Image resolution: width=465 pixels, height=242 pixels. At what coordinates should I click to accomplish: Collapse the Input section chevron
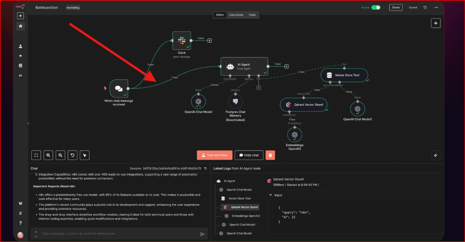coord(270,195)
